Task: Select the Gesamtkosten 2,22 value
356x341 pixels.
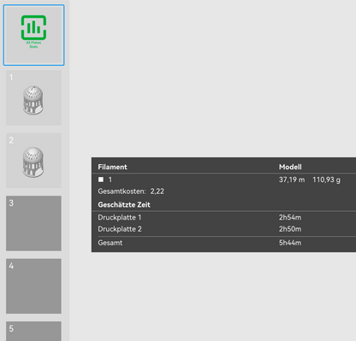Action: (157, 191)
